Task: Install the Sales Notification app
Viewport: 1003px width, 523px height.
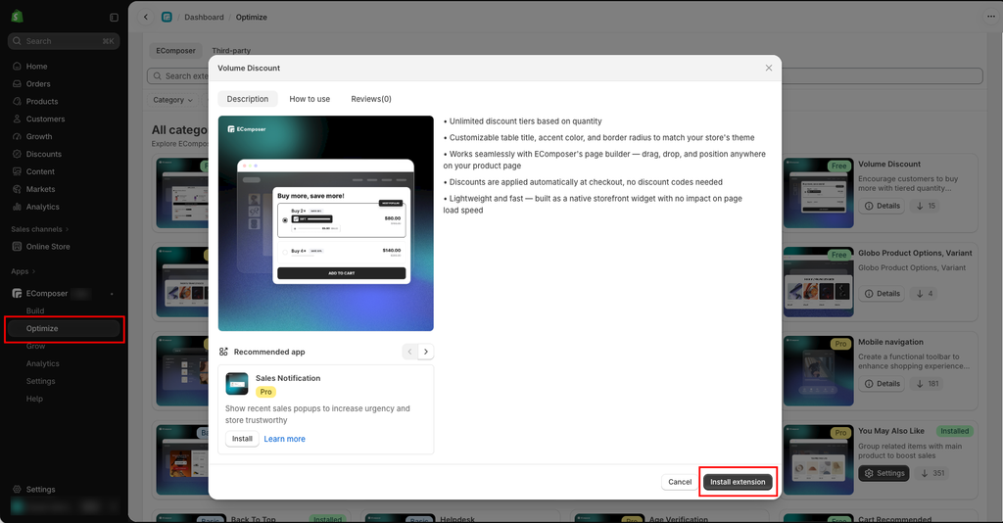Action: [x=242, y=439]
